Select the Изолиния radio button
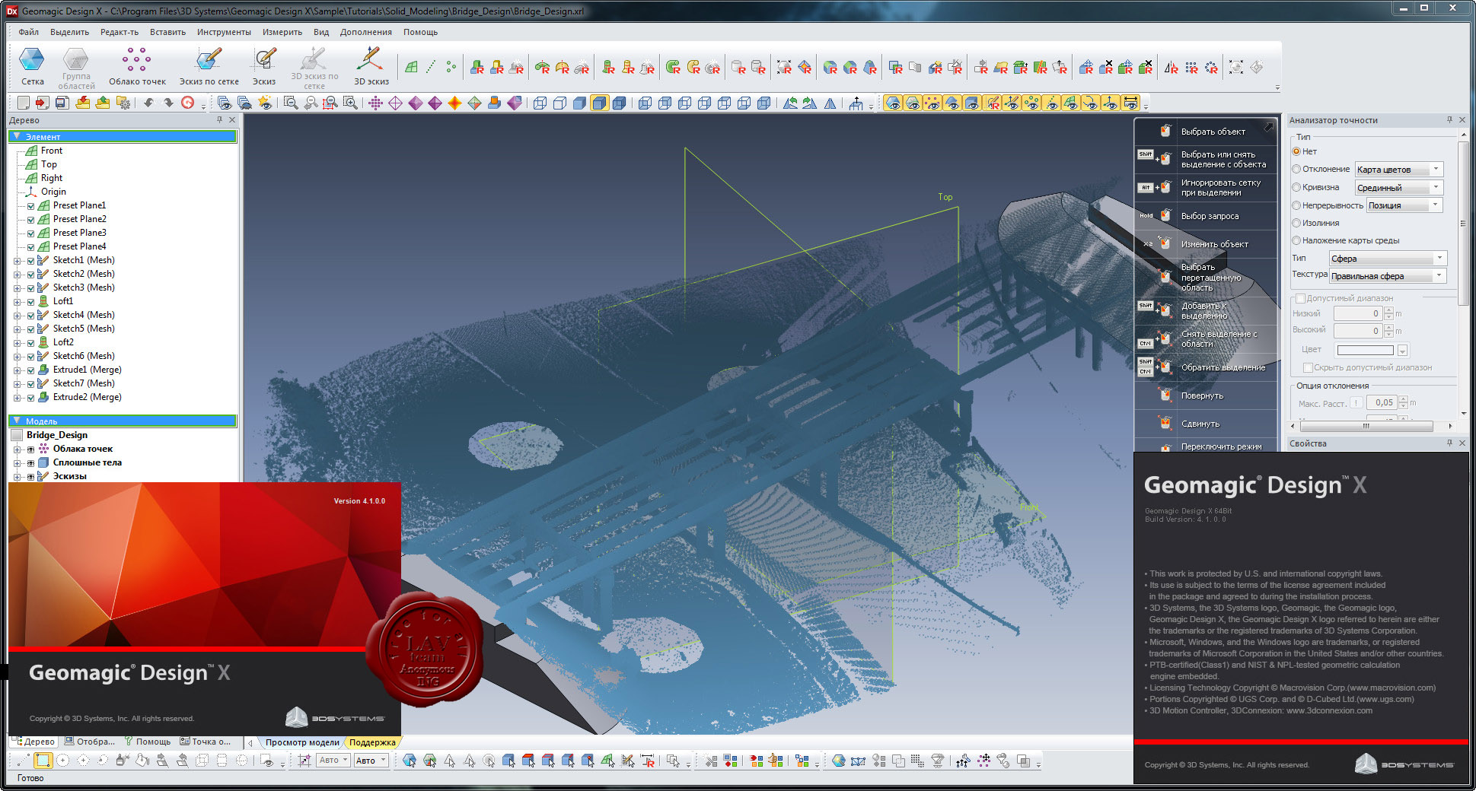 point(1296,223)
